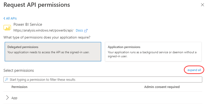This screenshot has width=206, height=104.
Task: Choose the Application permissions option
Action: [x=153, y=51]
